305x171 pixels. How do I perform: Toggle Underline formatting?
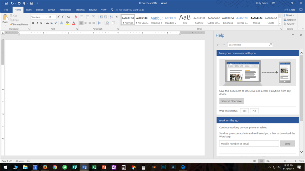pyautogui.click(x=41, y=23)
